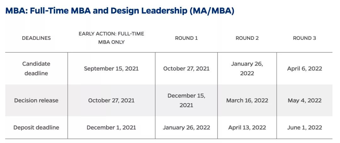Select the December 1, 2021 deposit date

pyautogui.click(x=111, y=127)
